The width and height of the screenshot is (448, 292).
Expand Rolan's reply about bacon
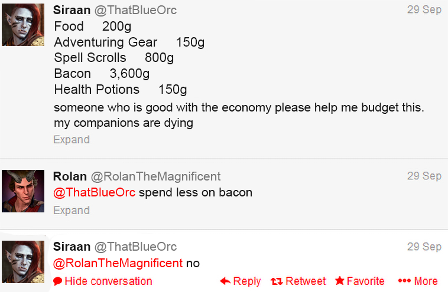coord(72,211)
